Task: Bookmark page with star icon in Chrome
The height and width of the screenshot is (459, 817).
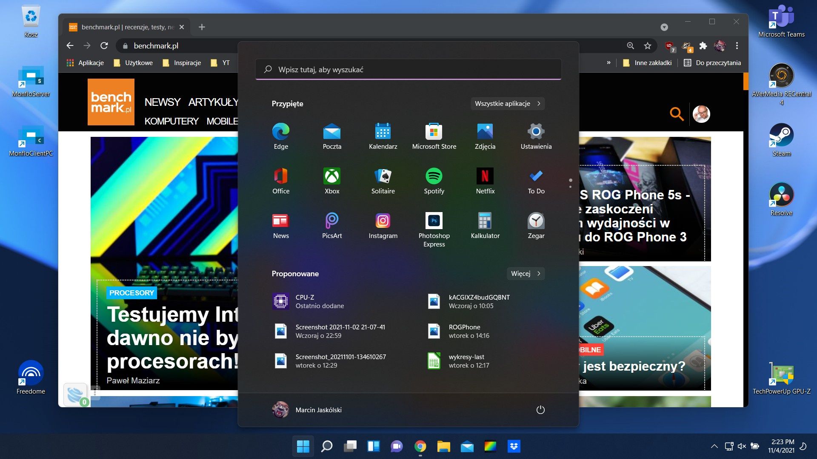Action: [x=648, y=45]
